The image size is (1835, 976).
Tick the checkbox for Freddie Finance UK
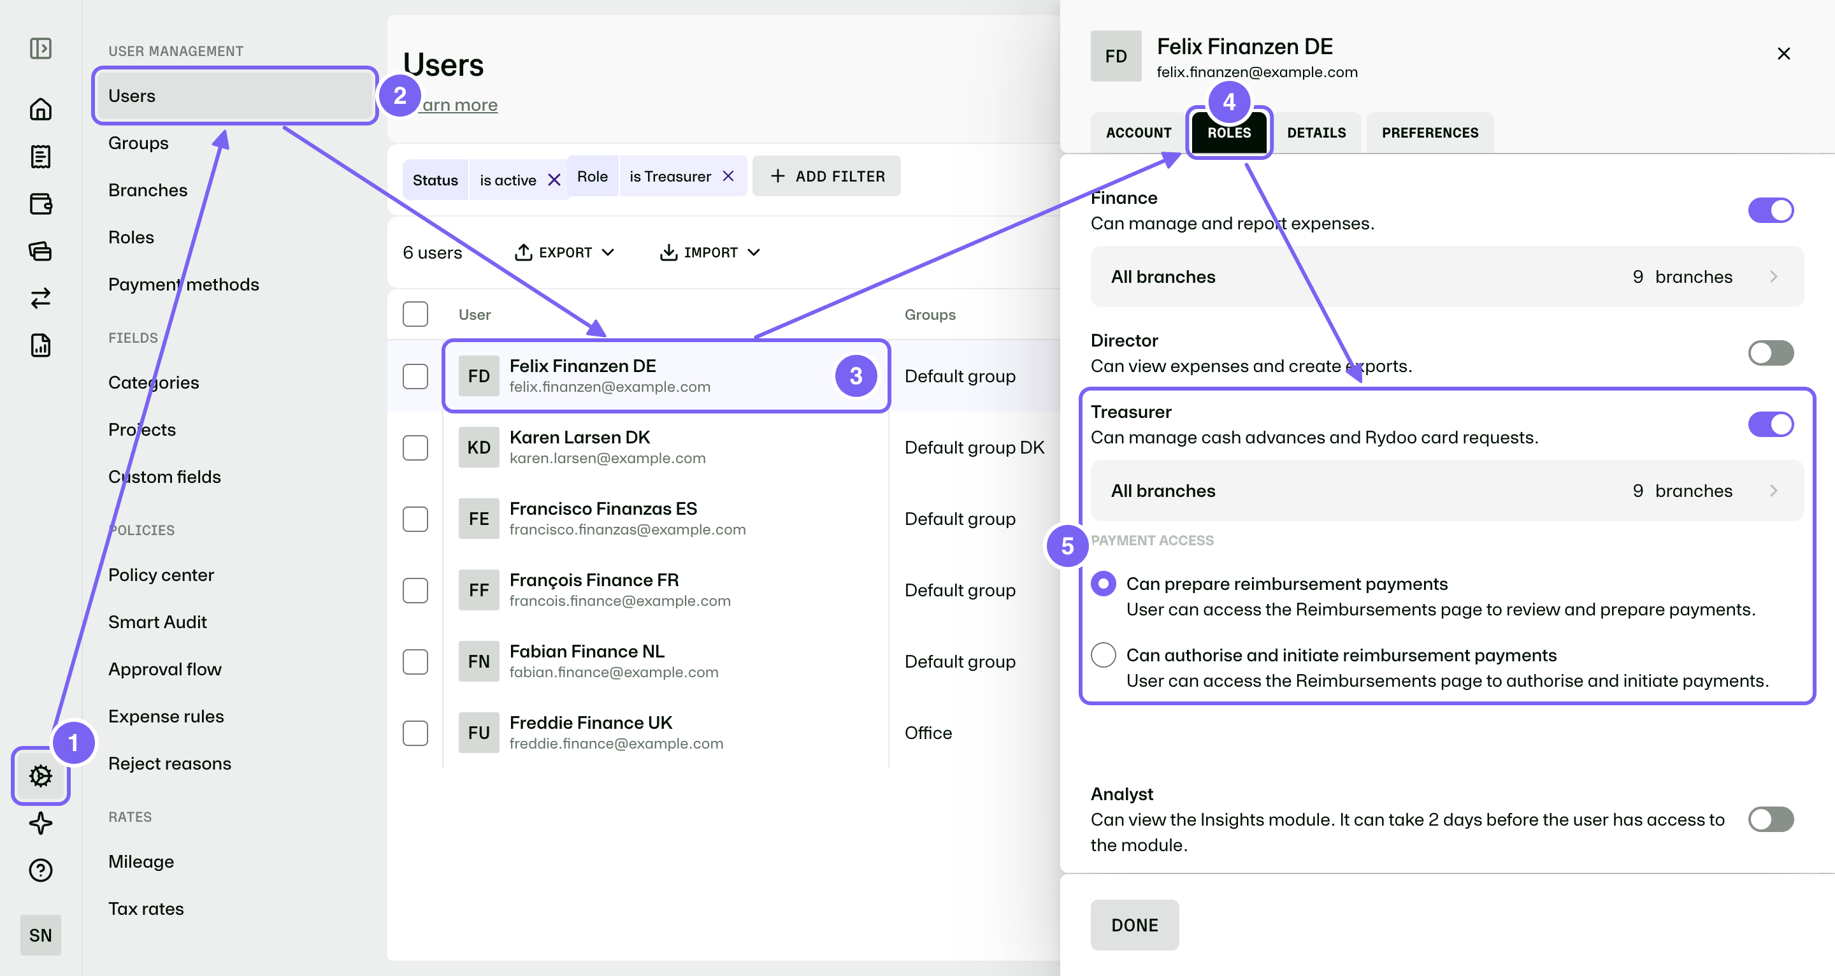coord(415,733)
